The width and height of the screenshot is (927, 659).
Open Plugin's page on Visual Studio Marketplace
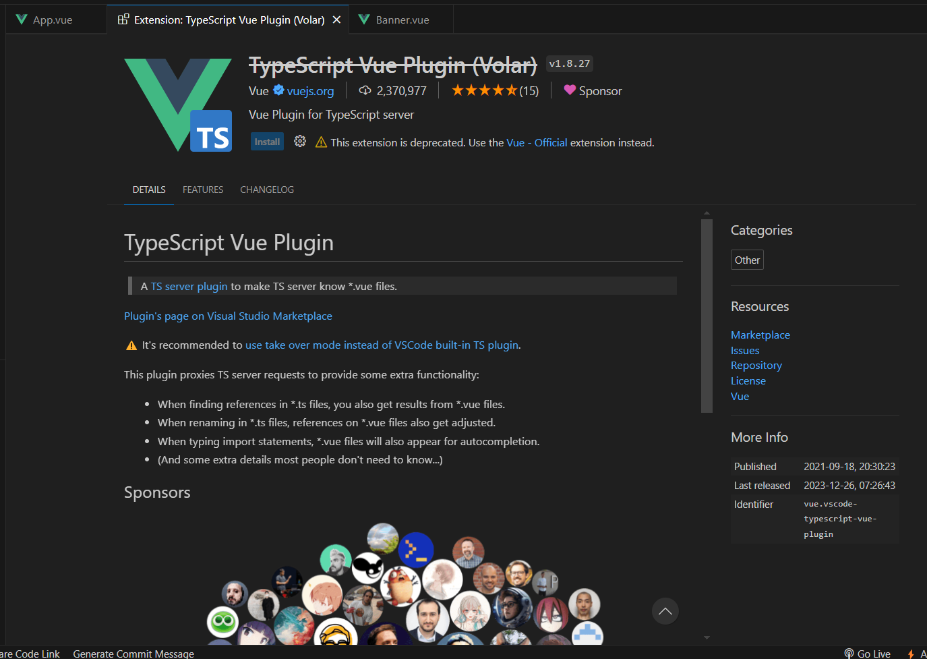click(x=228, y=316)
